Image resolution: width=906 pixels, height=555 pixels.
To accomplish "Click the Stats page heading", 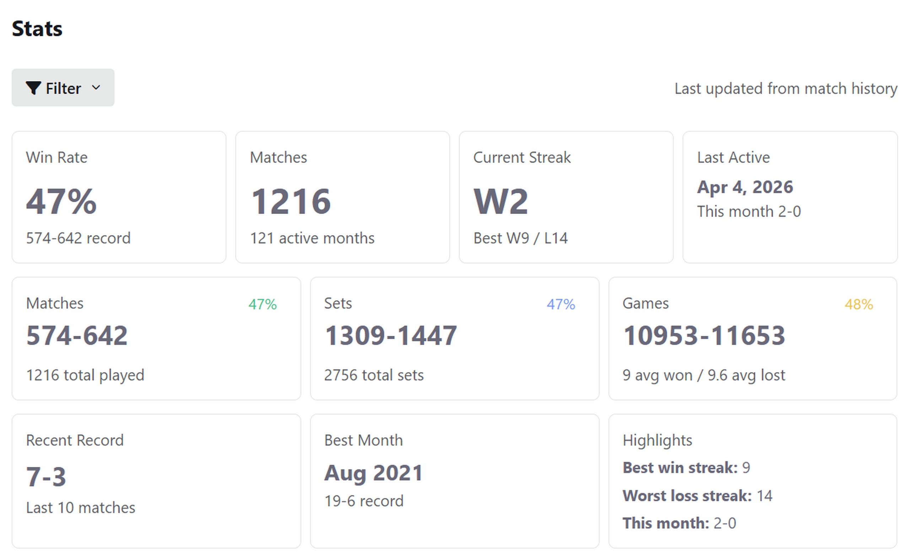I will [x=37, y=29].
